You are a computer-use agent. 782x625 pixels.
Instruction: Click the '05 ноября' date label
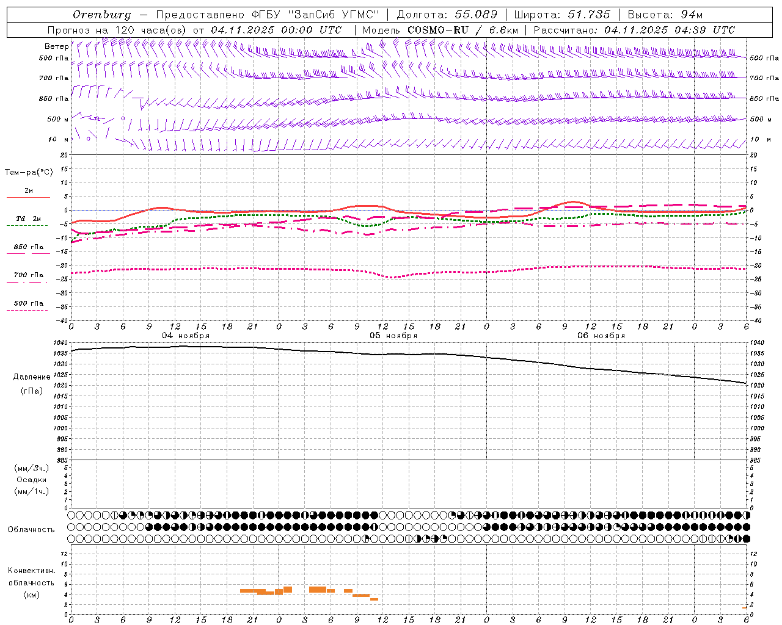coord(393,336)
